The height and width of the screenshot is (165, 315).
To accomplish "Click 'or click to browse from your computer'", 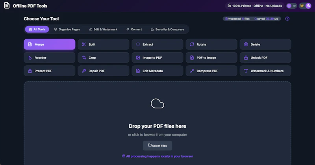I will tap(157, 135).
